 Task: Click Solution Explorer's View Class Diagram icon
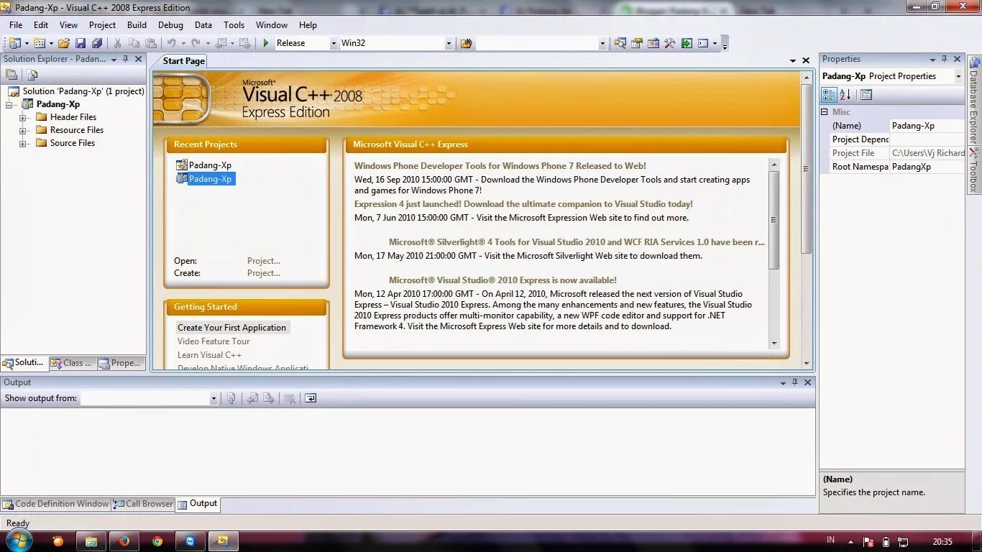[32, 75]
